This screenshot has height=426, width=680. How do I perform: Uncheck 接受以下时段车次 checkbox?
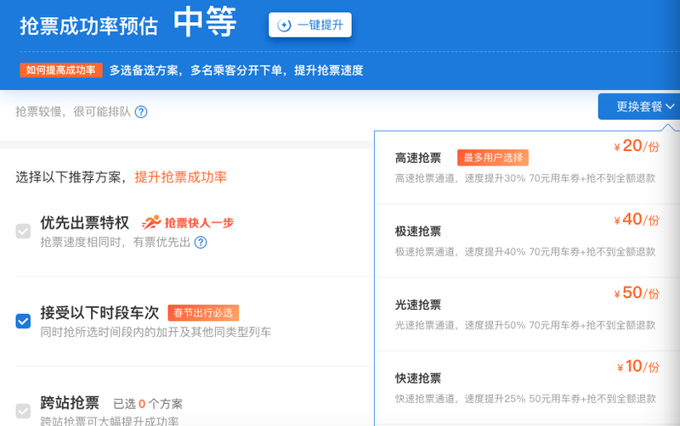[x=24, y=322]
